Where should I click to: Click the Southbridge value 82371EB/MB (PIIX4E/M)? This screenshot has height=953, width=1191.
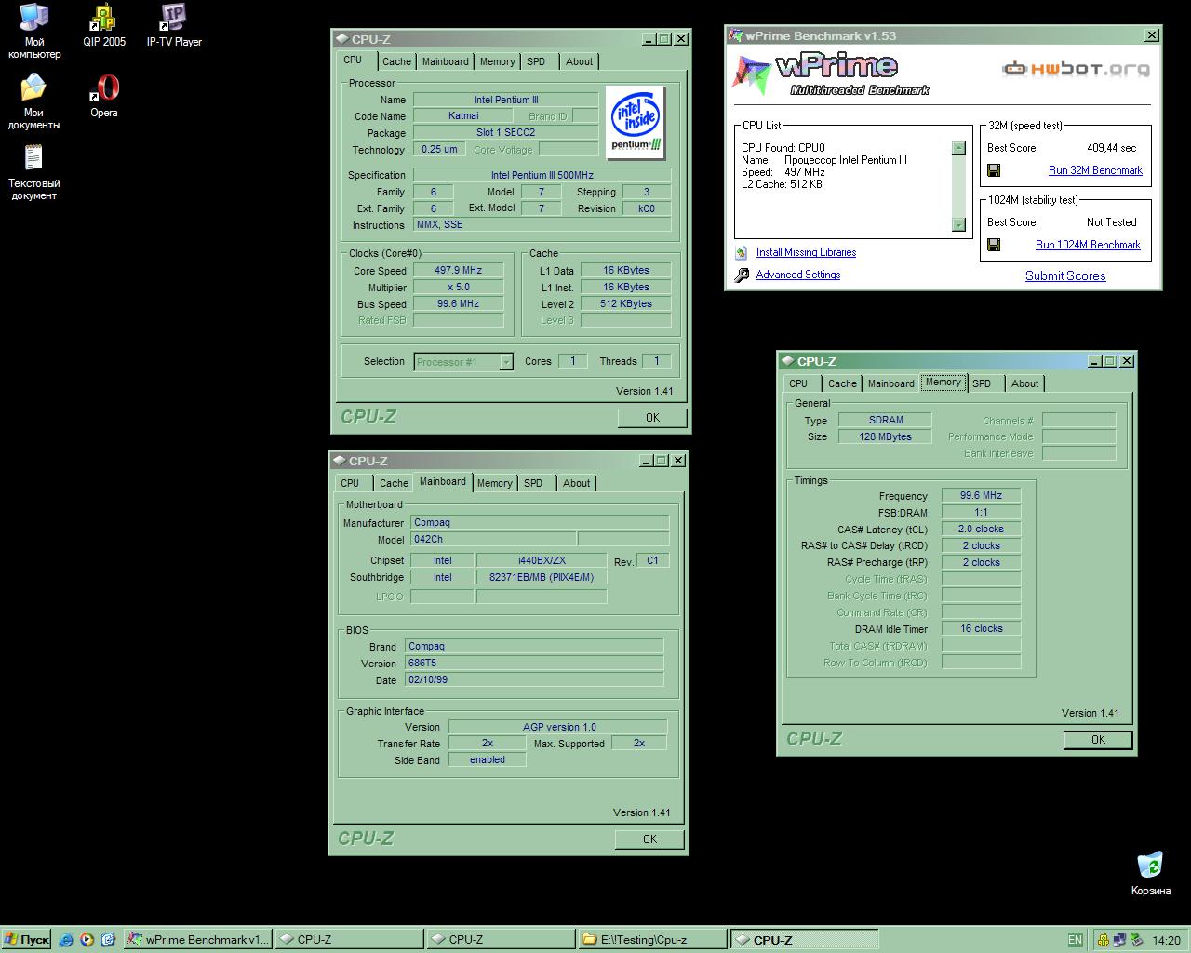[542, 577]
